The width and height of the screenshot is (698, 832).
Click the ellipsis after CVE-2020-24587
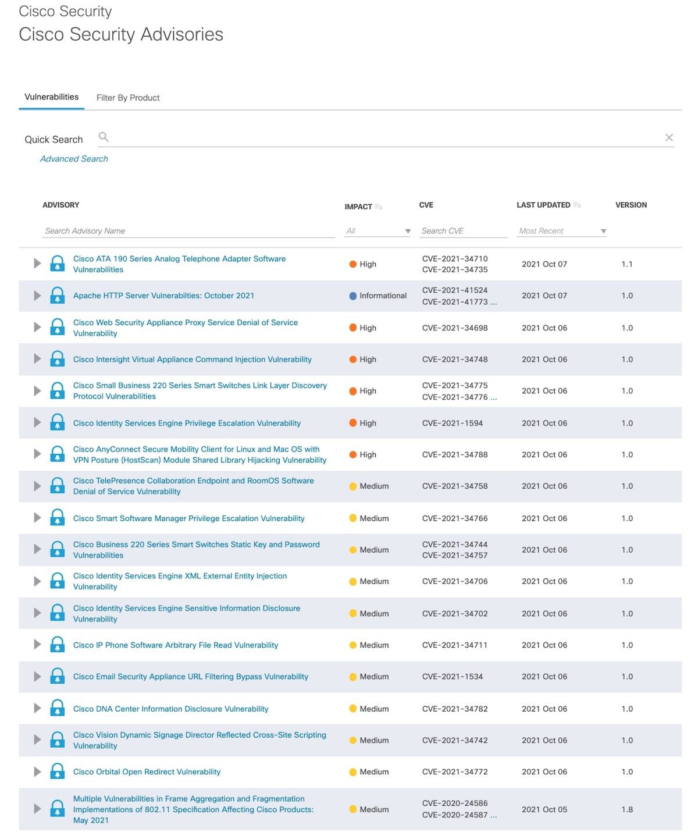click(x=493, y=815)
